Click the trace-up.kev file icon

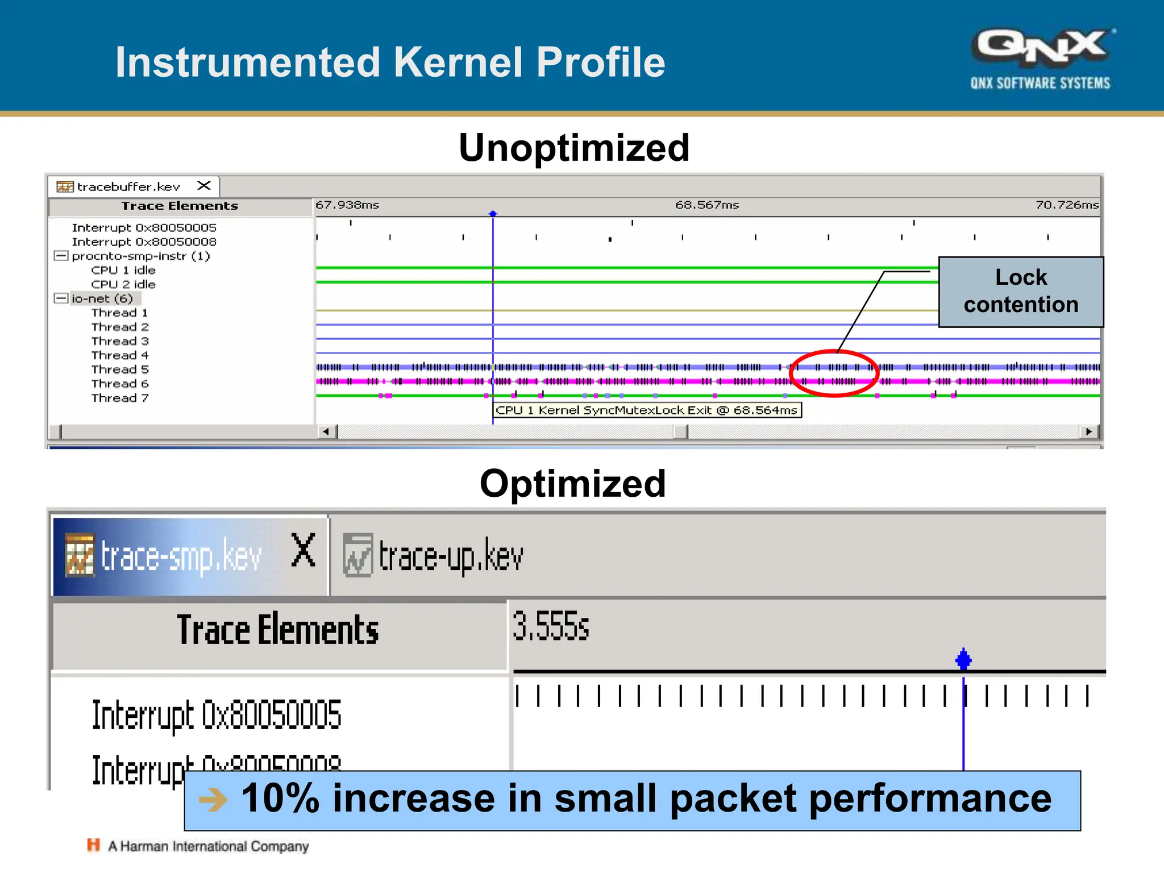(x=357, y=555)
